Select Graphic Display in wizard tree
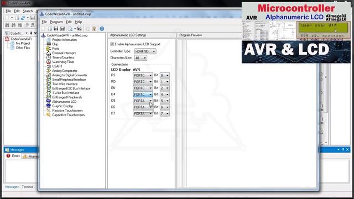 (63, 106)
